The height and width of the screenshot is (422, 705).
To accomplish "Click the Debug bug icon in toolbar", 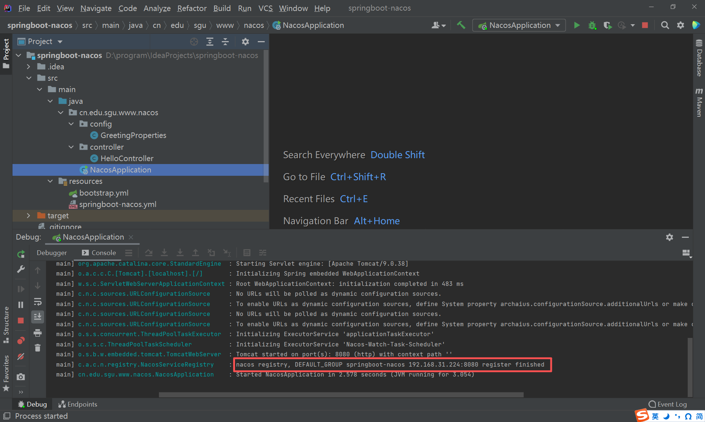I will [592, 25].
